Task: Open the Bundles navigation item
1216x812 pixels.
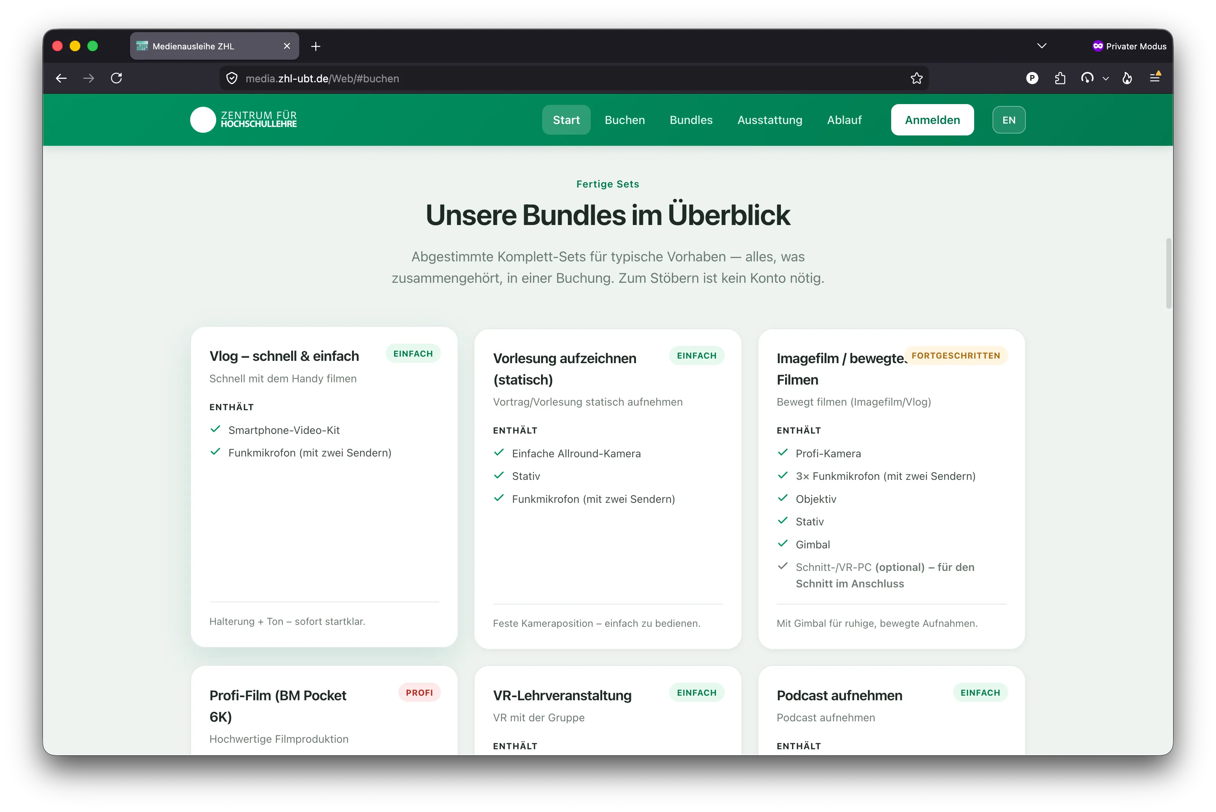Action: 691,120
